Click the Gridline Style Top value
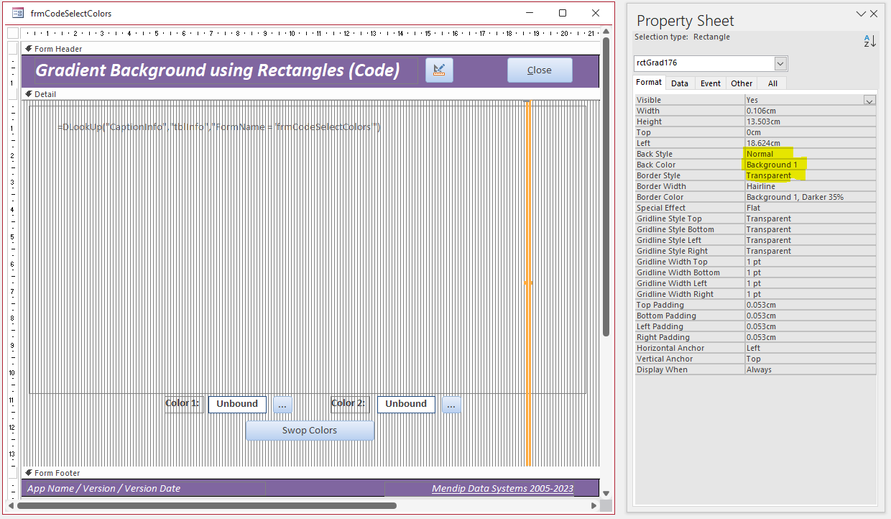 point(811,219)
